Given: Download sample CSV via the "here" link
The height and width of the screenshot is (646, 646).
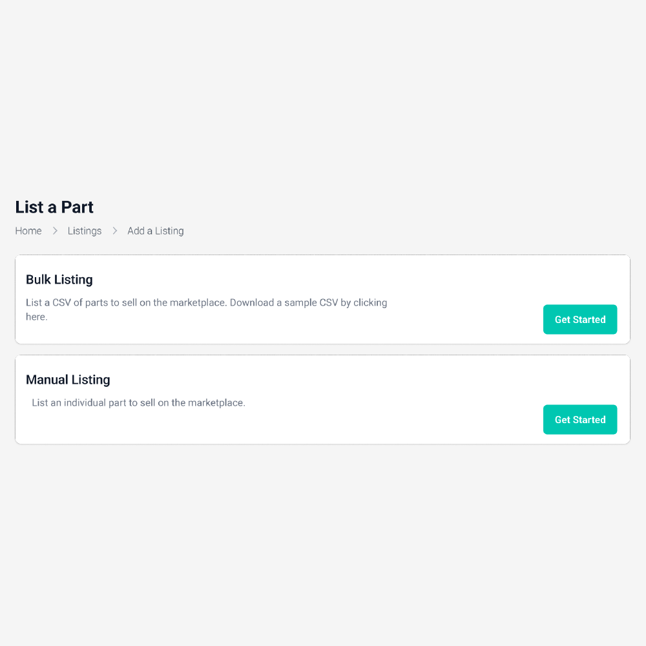Looking at the screenshot, I should (36, 317).
